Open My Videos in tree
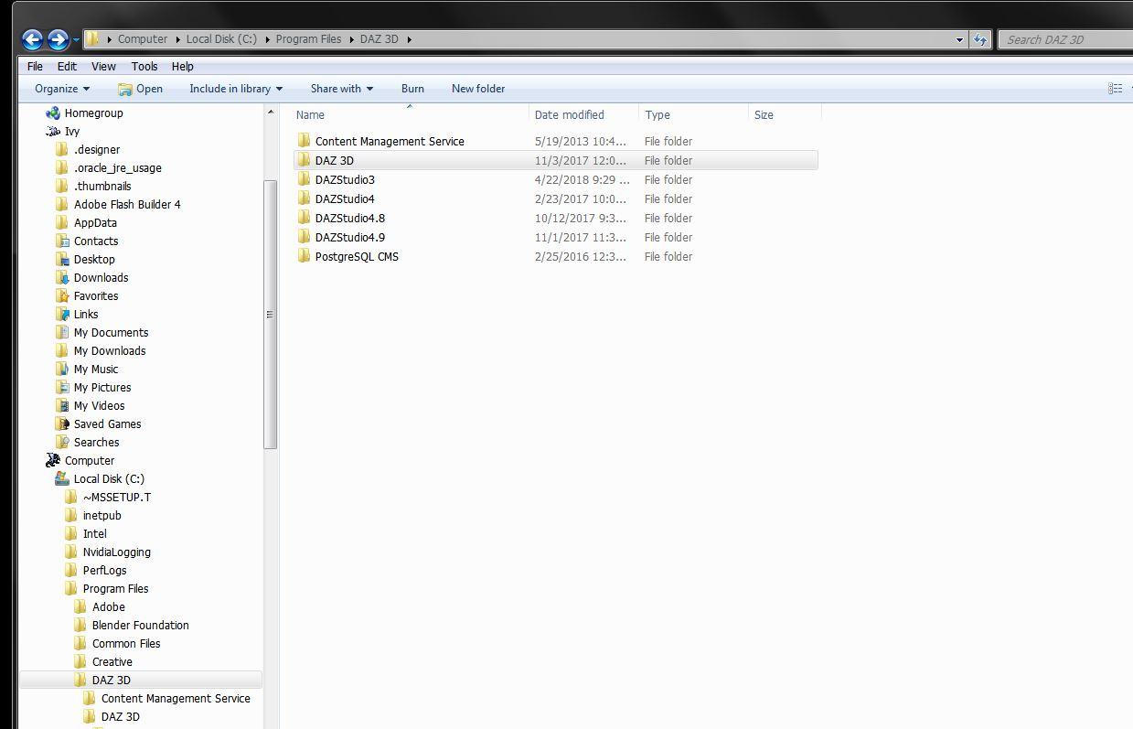This screenshot has height=729, width=1133. (x=99, y=405)
